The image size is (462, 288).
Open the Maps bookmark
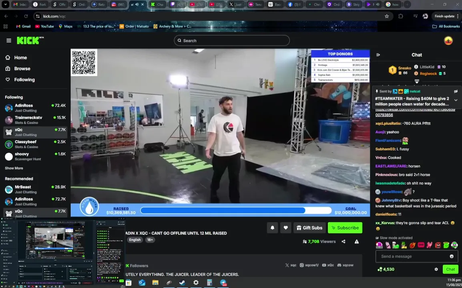[65, 26]
